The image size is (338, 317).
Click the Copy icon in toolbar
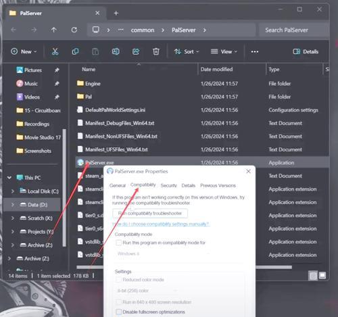click(x=75, y=51)
